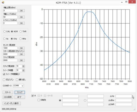Select the CAL radio button
Image resolution: width=137 pixels, height=112 pixels.
[5, 31]
